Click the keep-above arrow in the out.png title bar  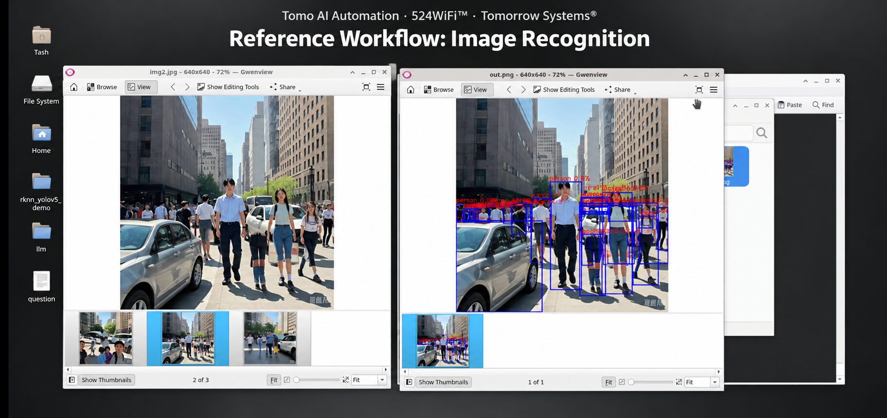point(685,75)
